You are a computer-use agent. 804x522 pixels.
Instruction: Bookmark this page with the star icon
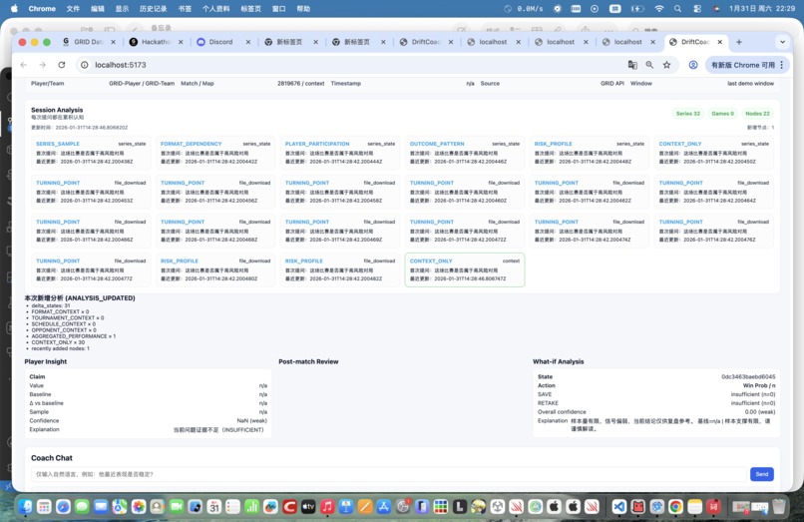click(666, 65)
